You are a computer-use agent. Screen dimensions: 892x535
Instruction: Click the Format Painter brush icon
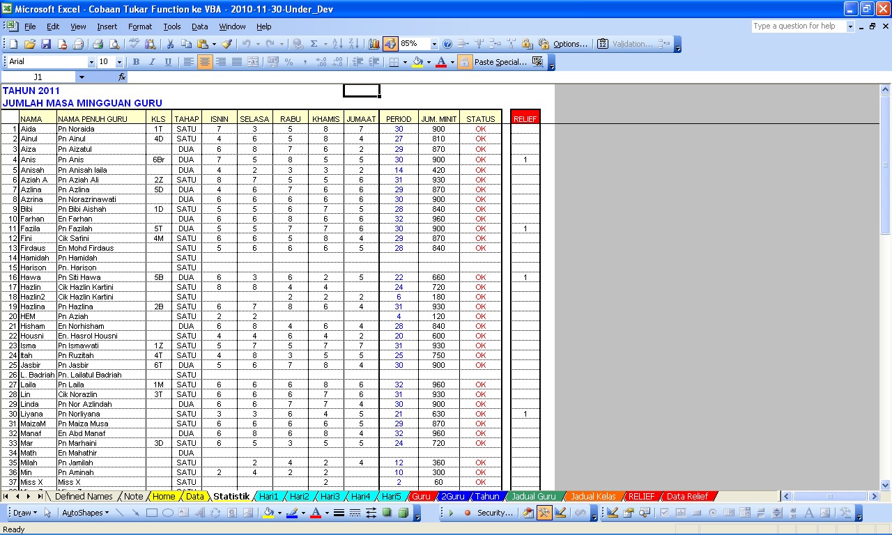point(226,44)
